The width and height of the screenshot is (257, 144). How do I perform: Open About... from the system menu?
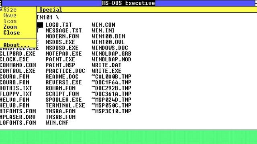[16, 45]
